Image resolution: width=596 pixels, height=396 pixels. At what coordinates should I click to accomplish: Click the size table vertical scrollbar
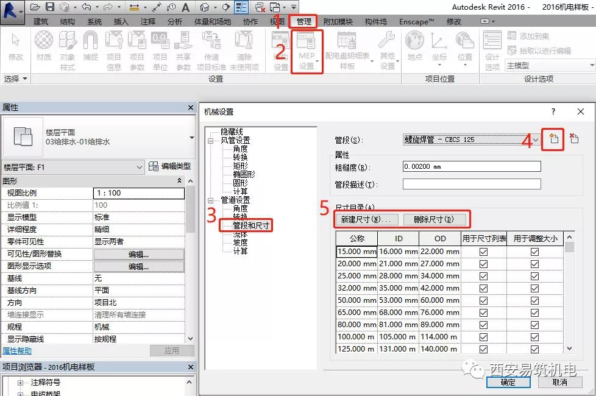(569, 292)
